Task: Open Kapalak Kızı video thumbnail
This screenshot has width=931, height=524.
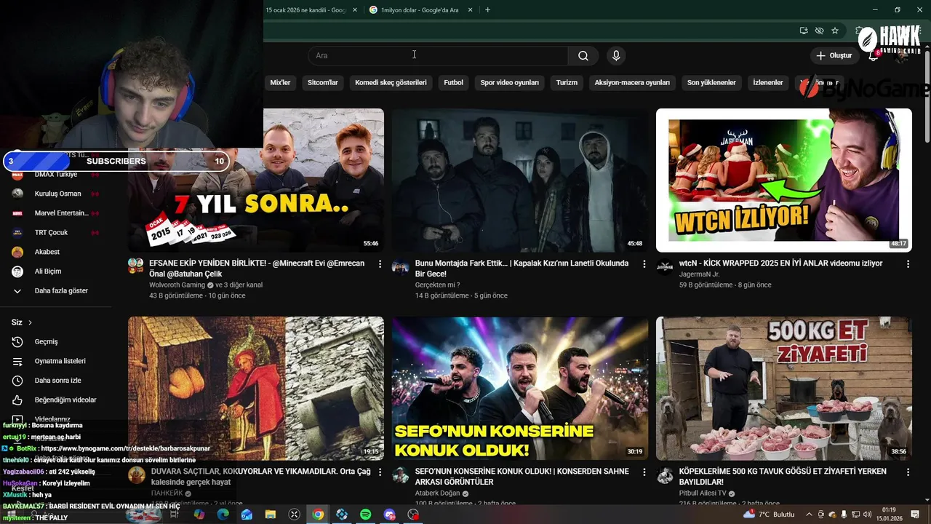Action: coord(519,180)
